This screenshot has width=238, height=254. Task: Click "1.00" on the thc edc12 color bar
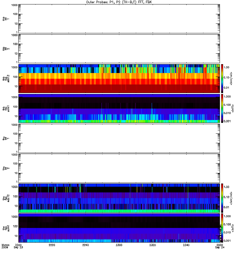click(x=227, y=187)
